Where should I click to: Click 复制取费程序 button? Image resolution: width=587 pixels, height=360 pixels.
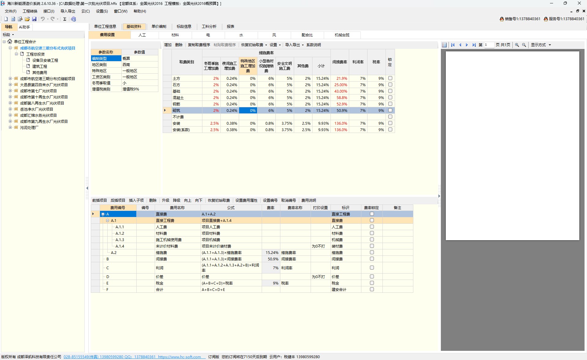coord(199,45)
